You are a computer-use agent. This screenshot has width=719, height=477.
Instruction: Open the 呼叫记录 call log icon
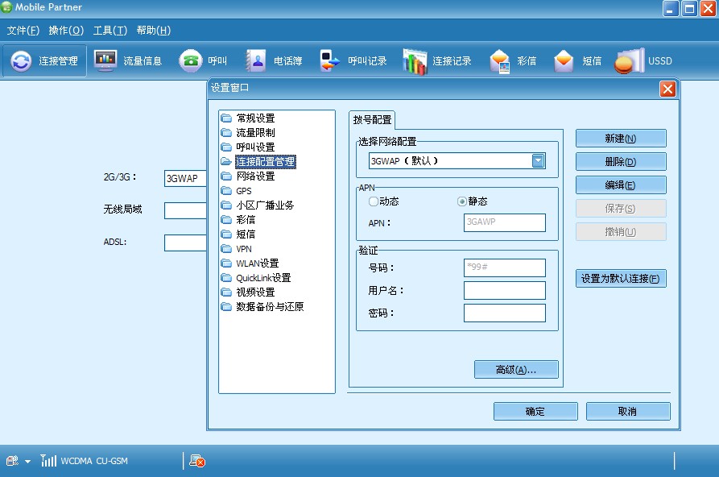tap(330, 61)
